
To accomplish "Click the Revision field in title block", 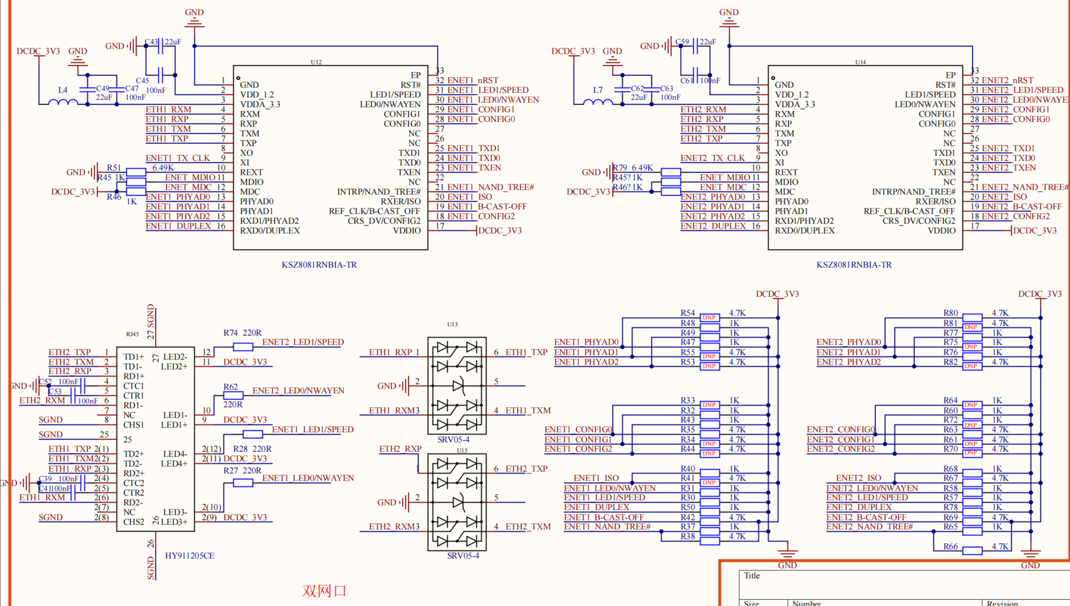I will [x=1002, y=603].
